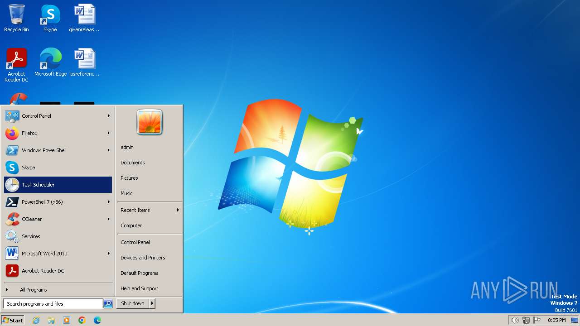Expand the Firefox jump list arrow

pos(109,133)
